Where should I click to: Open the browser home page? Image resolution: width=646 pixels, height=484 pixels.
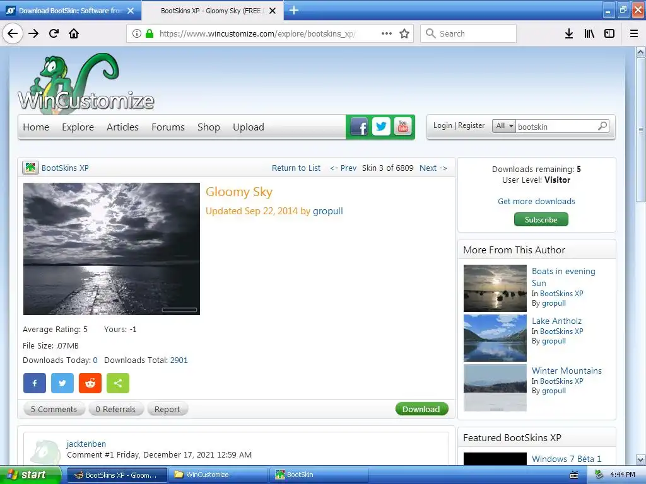[74, 33]
